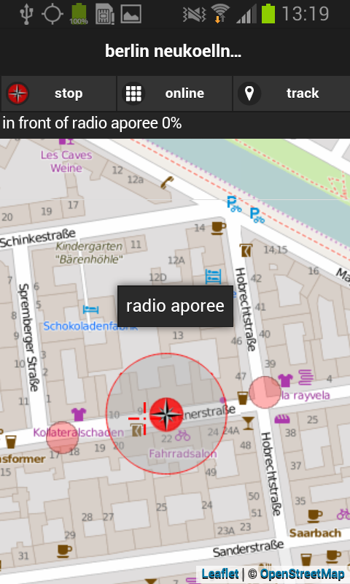Select the pink circle near la rayvela
The width and height of the screenshot is (350, 584).
click(x=265, y=392)
